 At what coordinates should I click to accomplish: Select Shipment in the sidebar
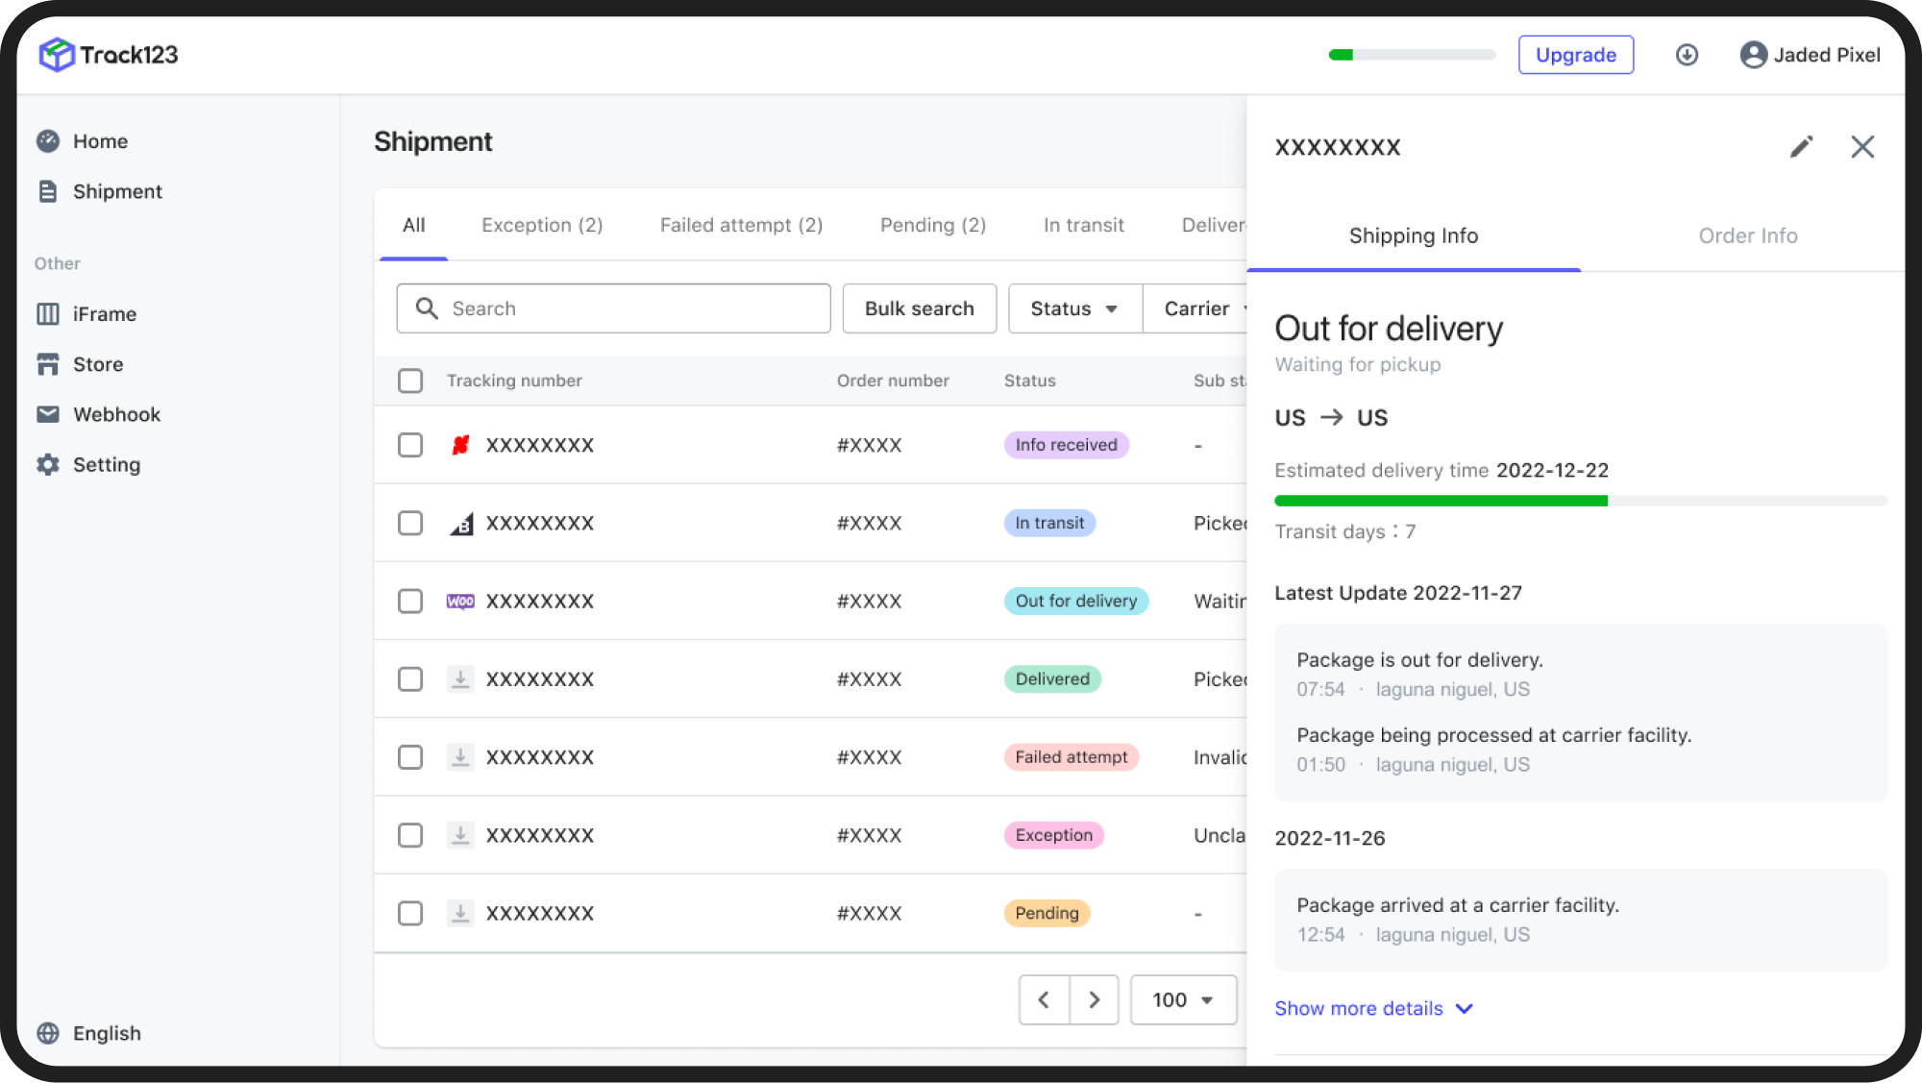pyautogui.click(x=116, y=191)
